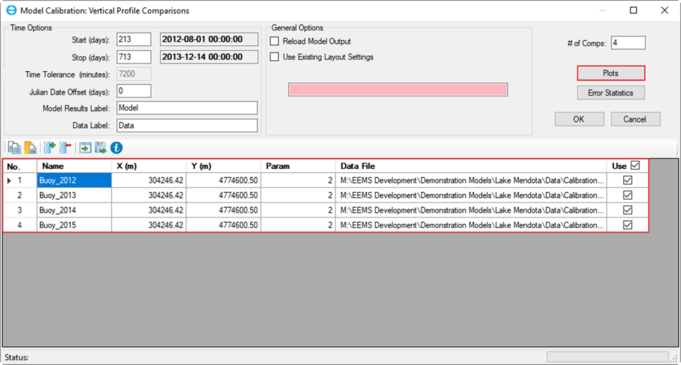Click the pink progress bar
The image size is (681, 365).
point(398,90)
